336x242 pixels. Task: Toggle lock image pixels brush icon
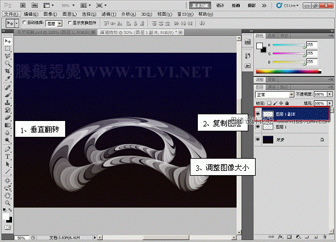coord(275,103)
